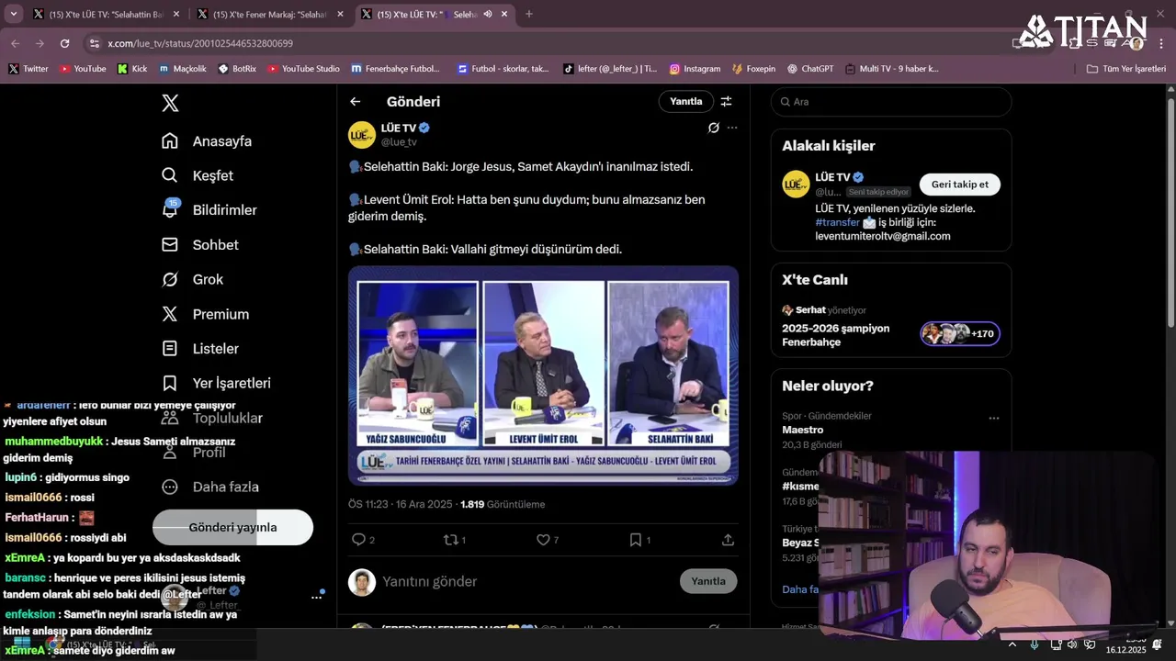Click taskbar volume icon
Screen dimensions: 1176x661
1072,644
